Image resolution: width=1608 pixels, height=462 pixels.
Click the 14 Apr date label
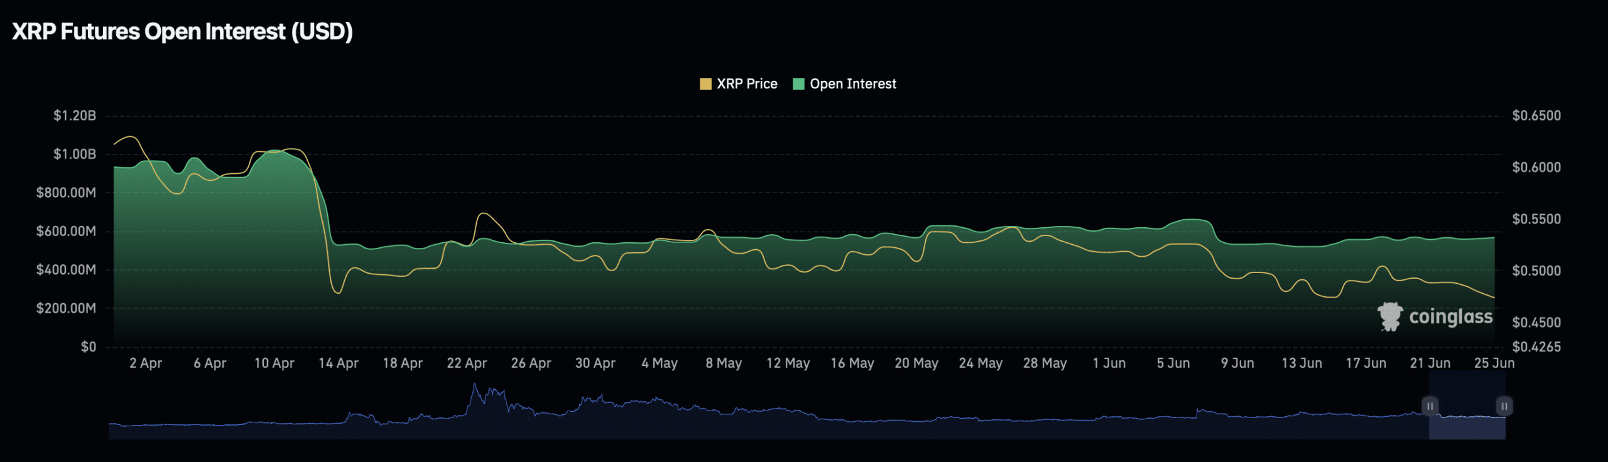tap(338, 363)
